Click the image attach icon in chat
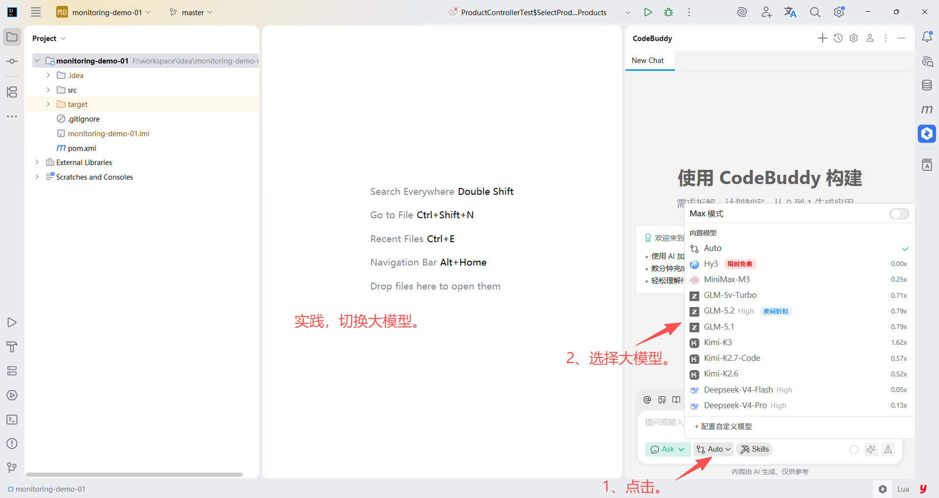 click(662, 400)
